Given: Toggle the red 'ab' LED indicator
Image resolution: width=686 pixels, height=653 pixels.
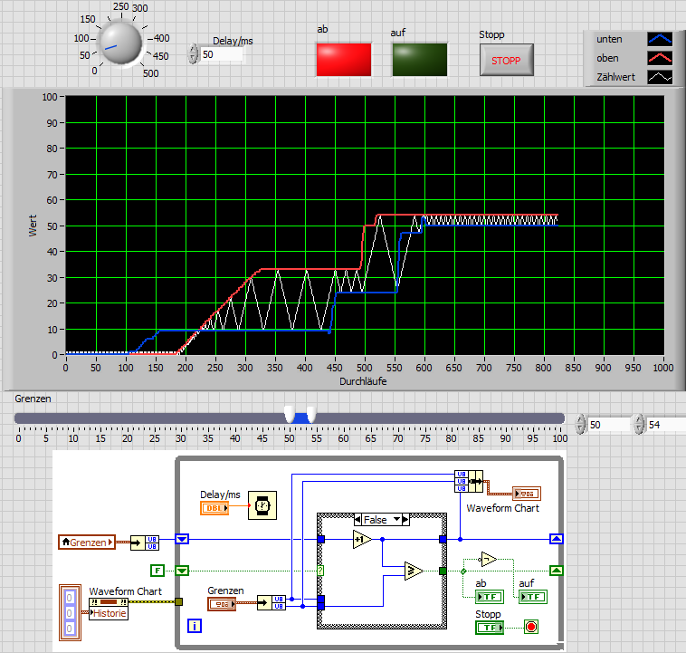Looking at the screenshot, I should point(343,60).
